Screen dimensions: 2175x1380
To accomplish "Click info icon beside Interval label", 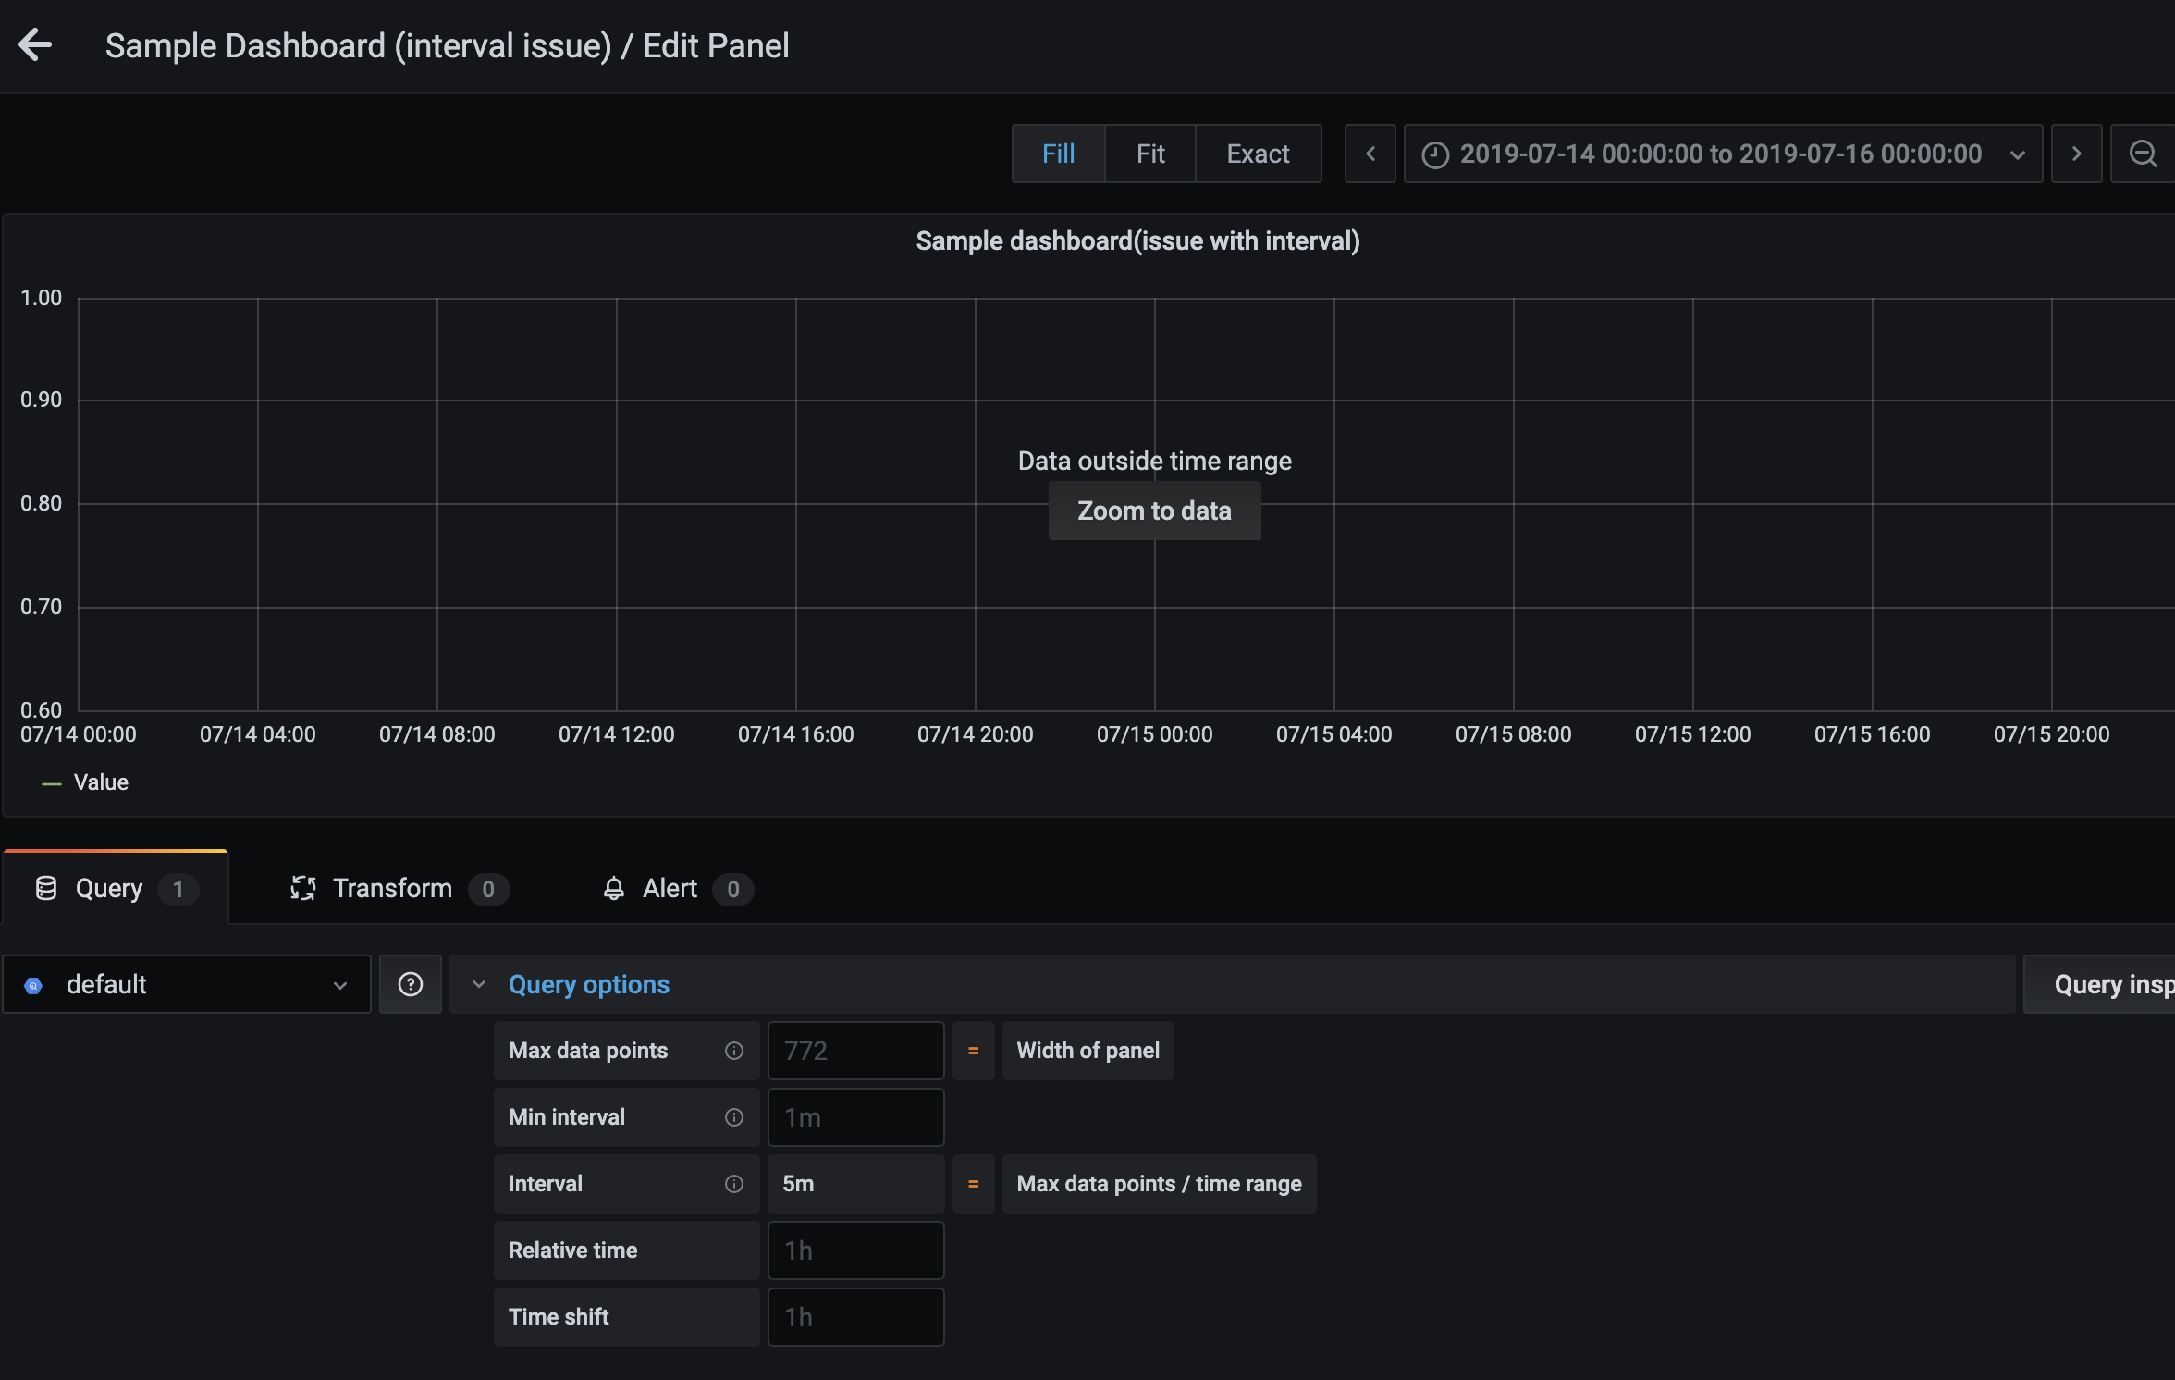I will [x=733, y=1184].
